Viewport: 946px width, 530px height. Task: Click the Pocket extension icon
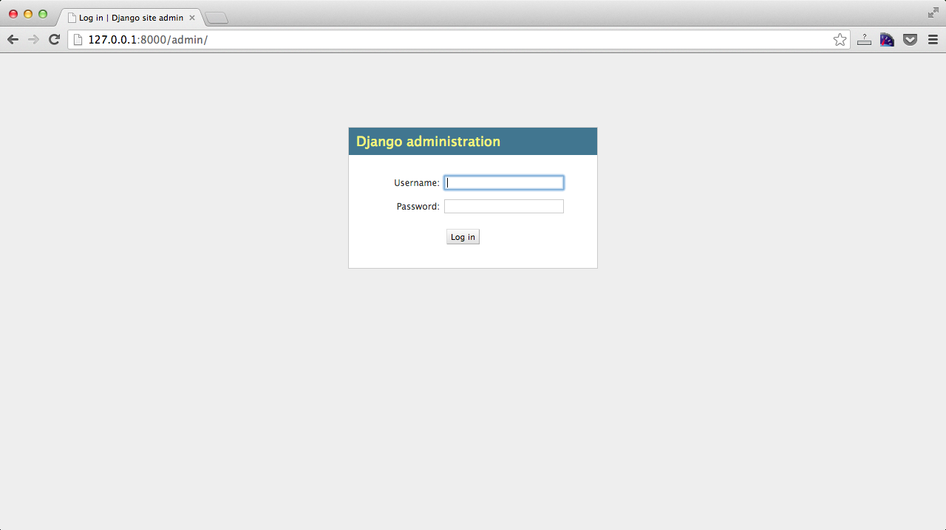(x=911, y=40)
